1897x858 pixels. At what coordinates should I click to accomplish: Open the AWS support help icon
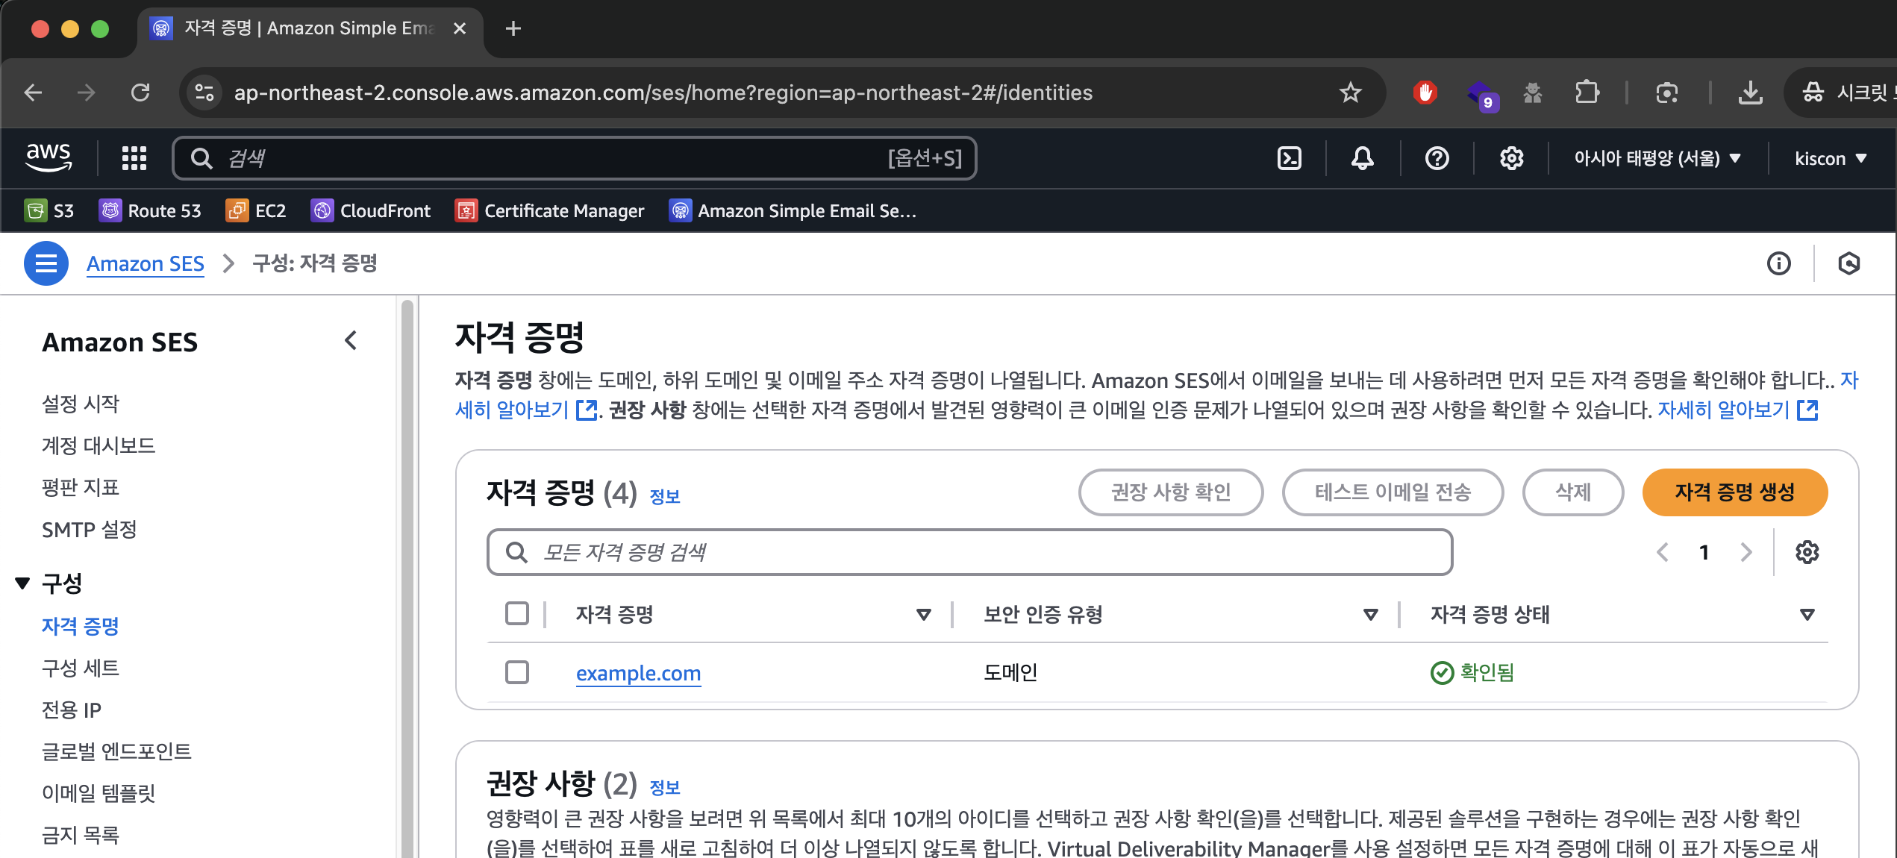pos(1437,158)
